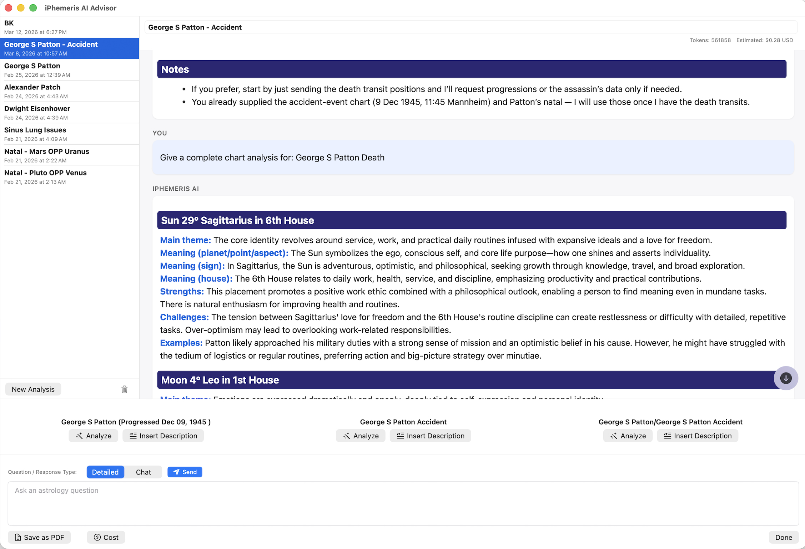Click the trash icon to delete analysis
Viewport: 805px width, 549px height.
point(124,389)
